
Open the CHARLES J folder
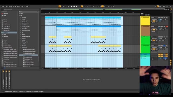point(6,59)
